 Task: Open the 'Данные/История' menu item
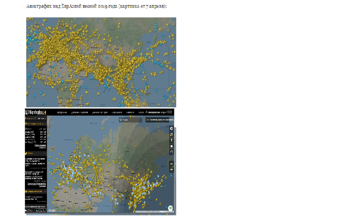coord(100,112)
